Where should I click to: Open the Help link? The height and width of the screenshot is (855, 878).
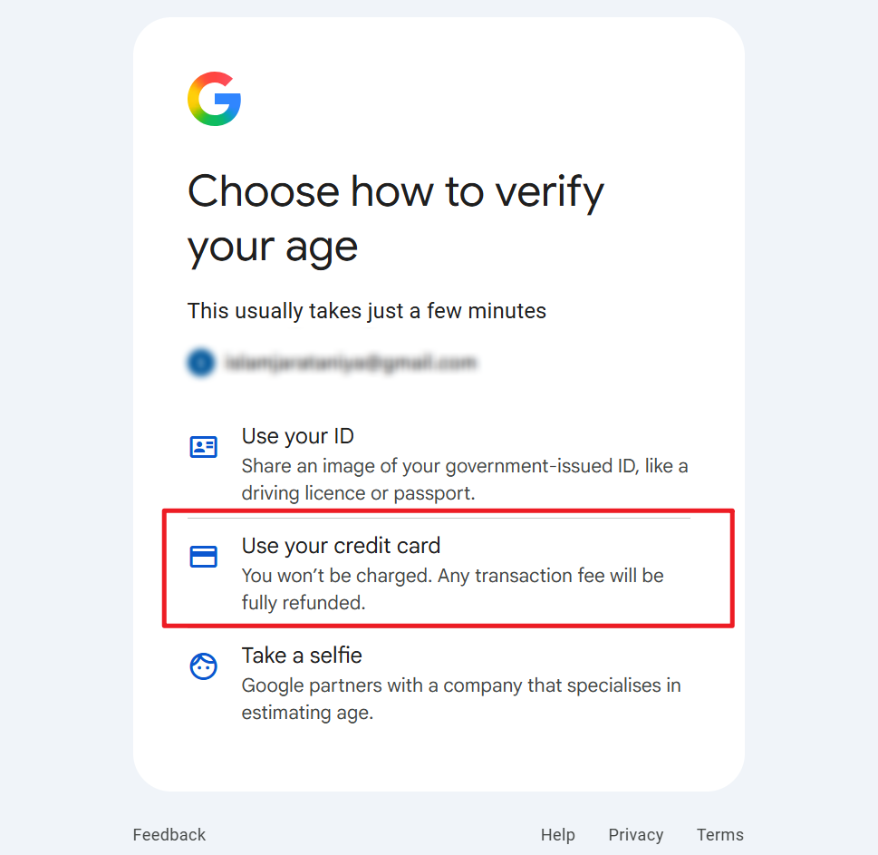pos(558,835)
